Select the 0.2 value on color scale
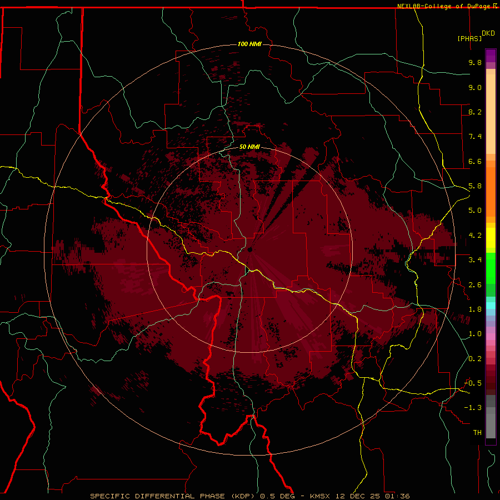Image resolution: width=500 pixels, height=500 pixels. [x=475, y=359]
